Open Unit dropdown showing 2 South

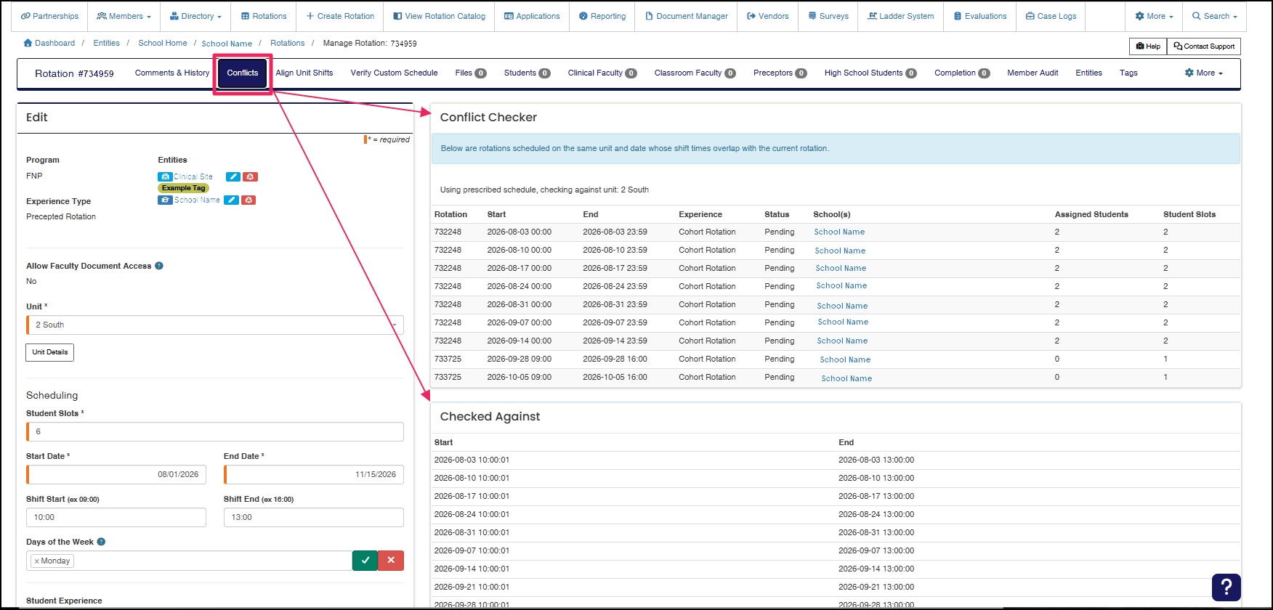[215, 325]
